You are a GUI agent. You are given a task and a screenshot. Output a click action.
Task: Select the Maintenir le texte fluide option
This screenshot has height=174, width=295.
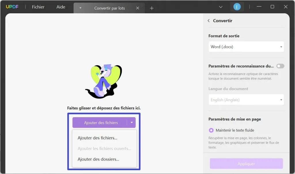tap(211, 130)
